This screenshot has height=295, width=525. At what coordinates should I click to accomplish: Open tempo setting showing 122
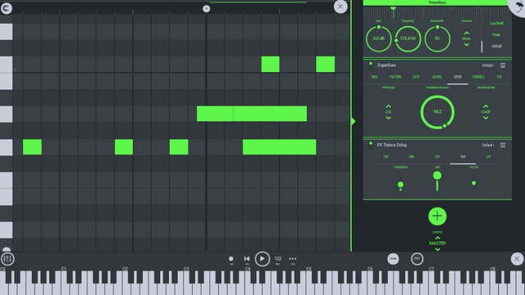[x=278, y=259]
